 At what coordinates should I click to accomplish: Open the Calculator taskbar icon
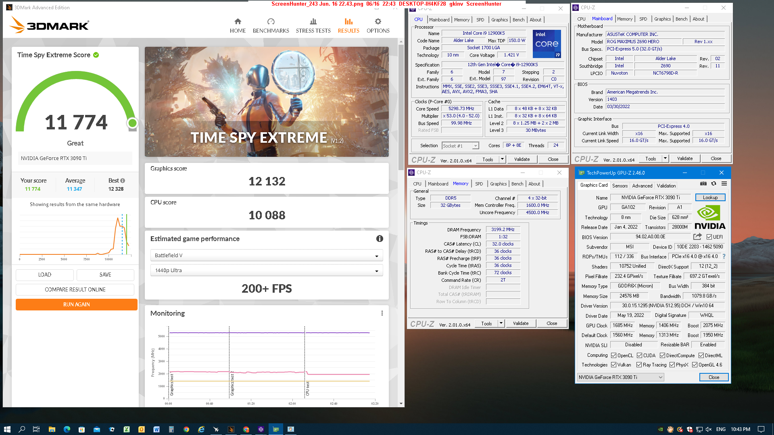point(171,429)
